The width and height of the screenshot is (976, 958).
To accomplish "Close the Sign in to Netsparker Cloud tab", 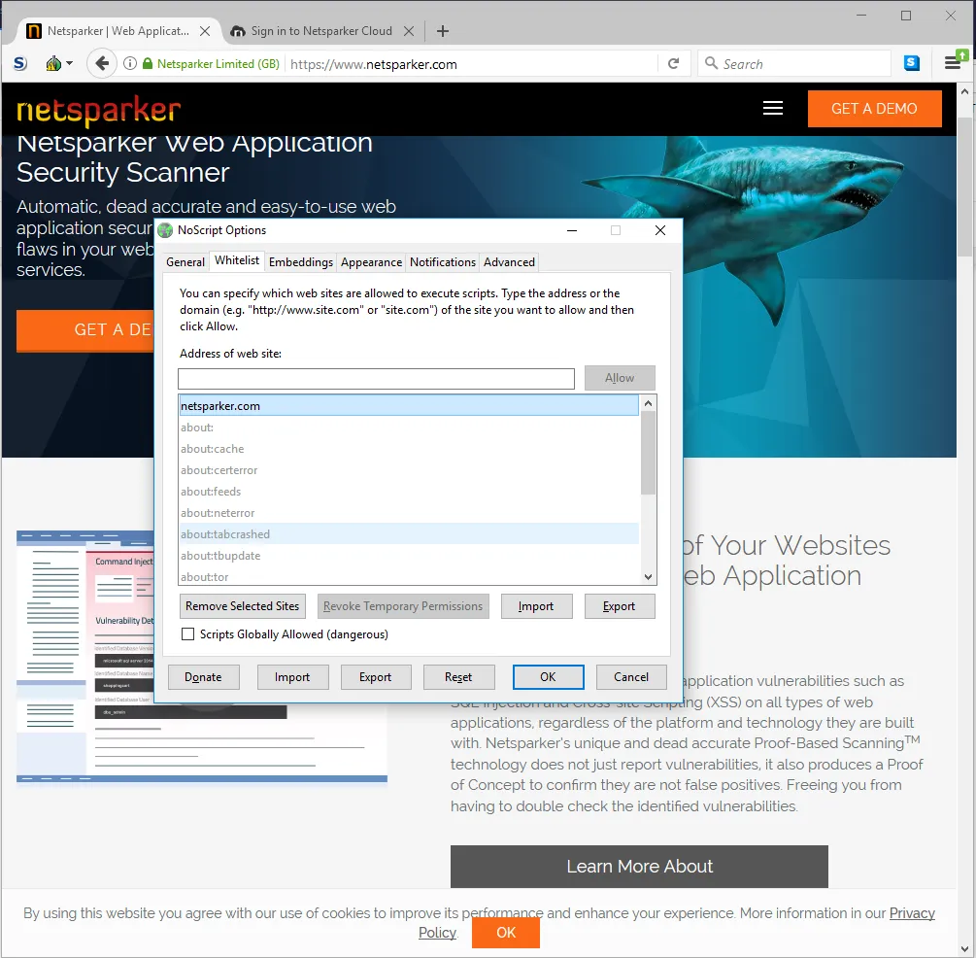I will [408, 31].
